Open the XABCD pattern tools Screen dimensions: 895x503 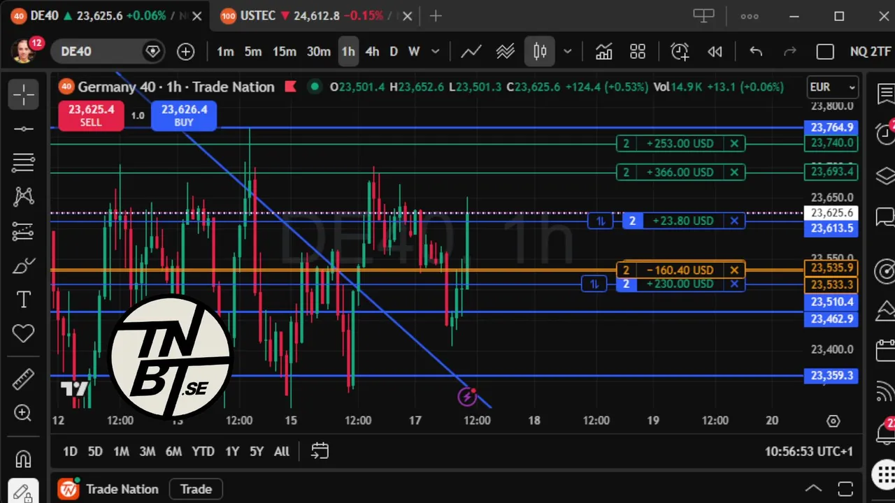[x=23, y=197]
